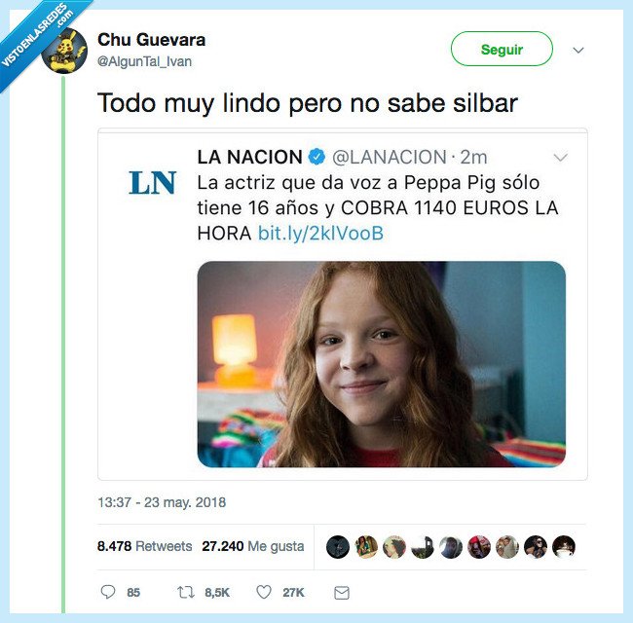Click the 13:37 - 23 may. 2018 timestamp

pos(162,502)
